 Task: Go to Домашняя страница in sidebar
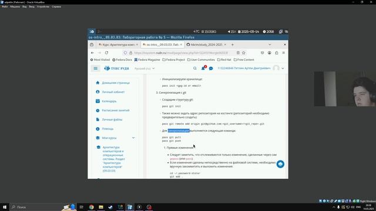tap(116, 83)
